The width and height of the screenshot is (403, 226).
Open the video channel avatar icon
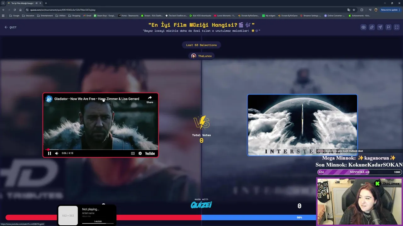click(49, 99)
